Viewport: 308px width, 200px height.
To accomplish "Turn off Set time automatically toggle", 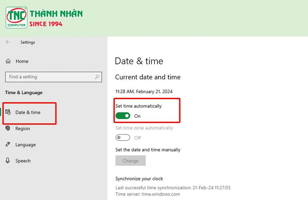I will 123,116.
